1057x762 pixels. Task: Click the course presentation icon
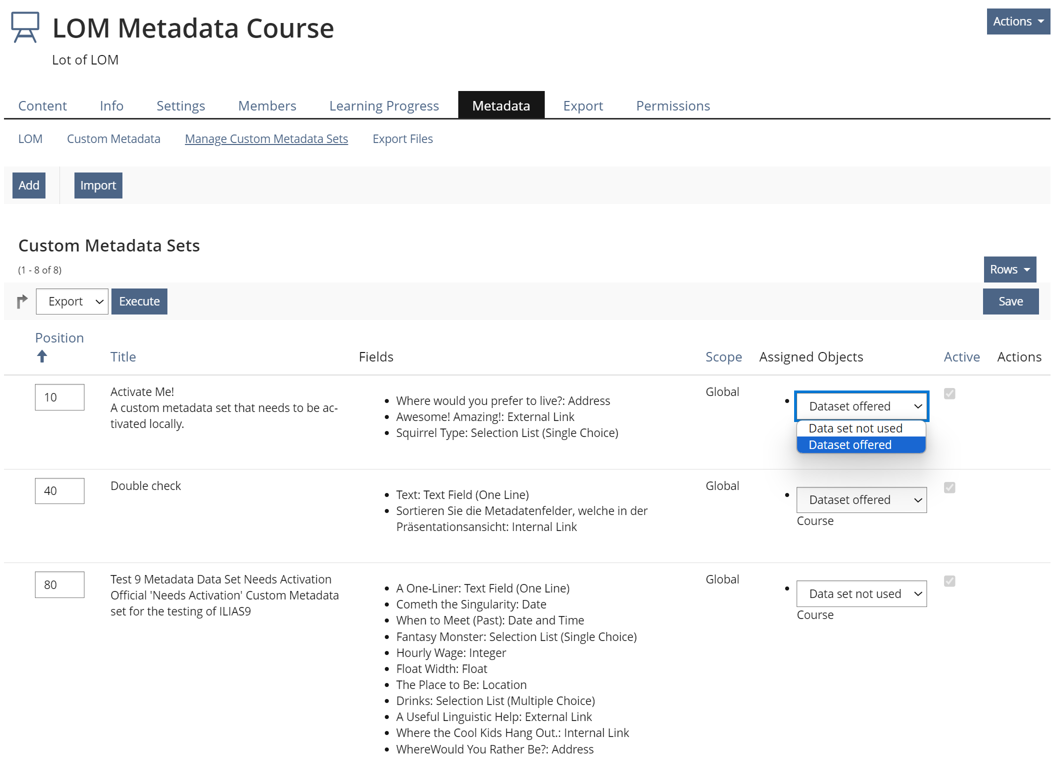(x=25, y=27)
